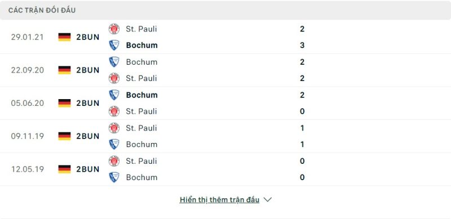Open 2BUN league label for 22.09.20
The image size is (451, 219).
(88, 70)
